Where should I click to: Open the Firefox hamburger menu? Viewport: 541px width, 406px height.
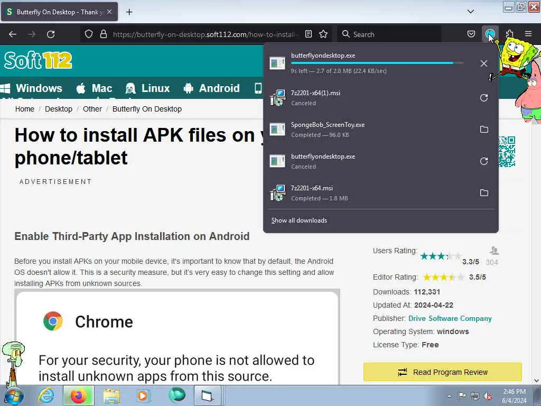click(x=528, y=34)
